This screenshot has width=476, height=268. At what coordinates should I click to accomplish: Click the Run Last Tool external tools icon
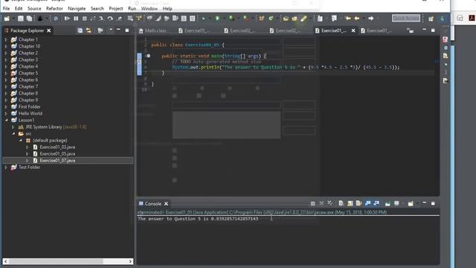(246, 19)
